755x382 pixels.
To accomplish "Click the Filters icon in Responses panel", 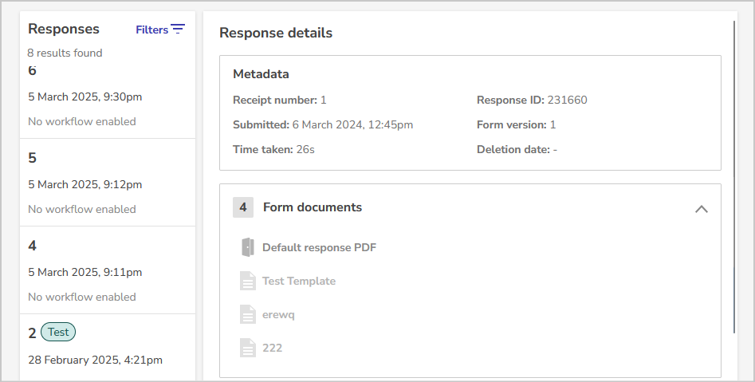I will pos(178,30).
